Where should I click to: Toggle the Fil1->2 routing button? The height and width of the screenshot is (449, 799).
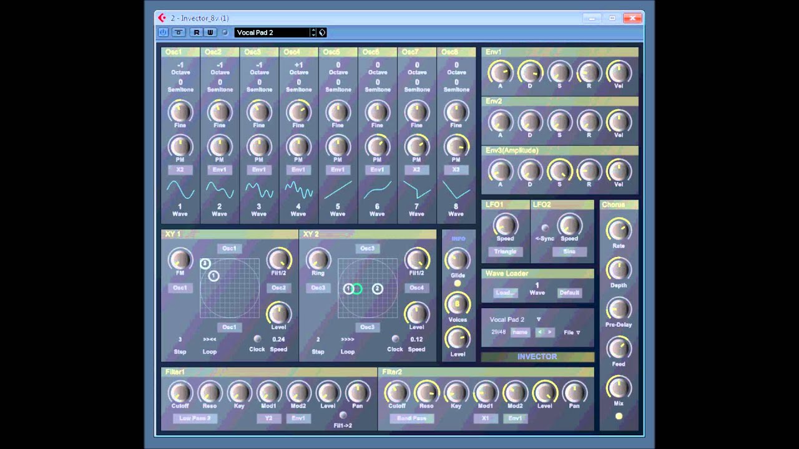(x=343, y=415)
